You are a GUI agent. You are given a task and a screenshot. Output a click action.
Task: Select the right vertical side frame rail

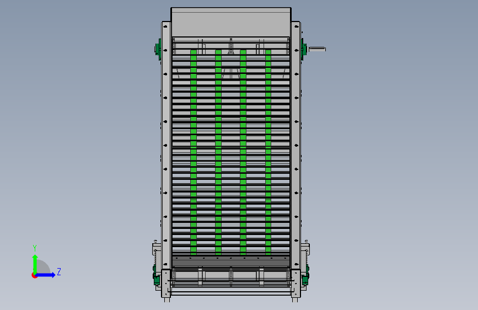(296, 146)
